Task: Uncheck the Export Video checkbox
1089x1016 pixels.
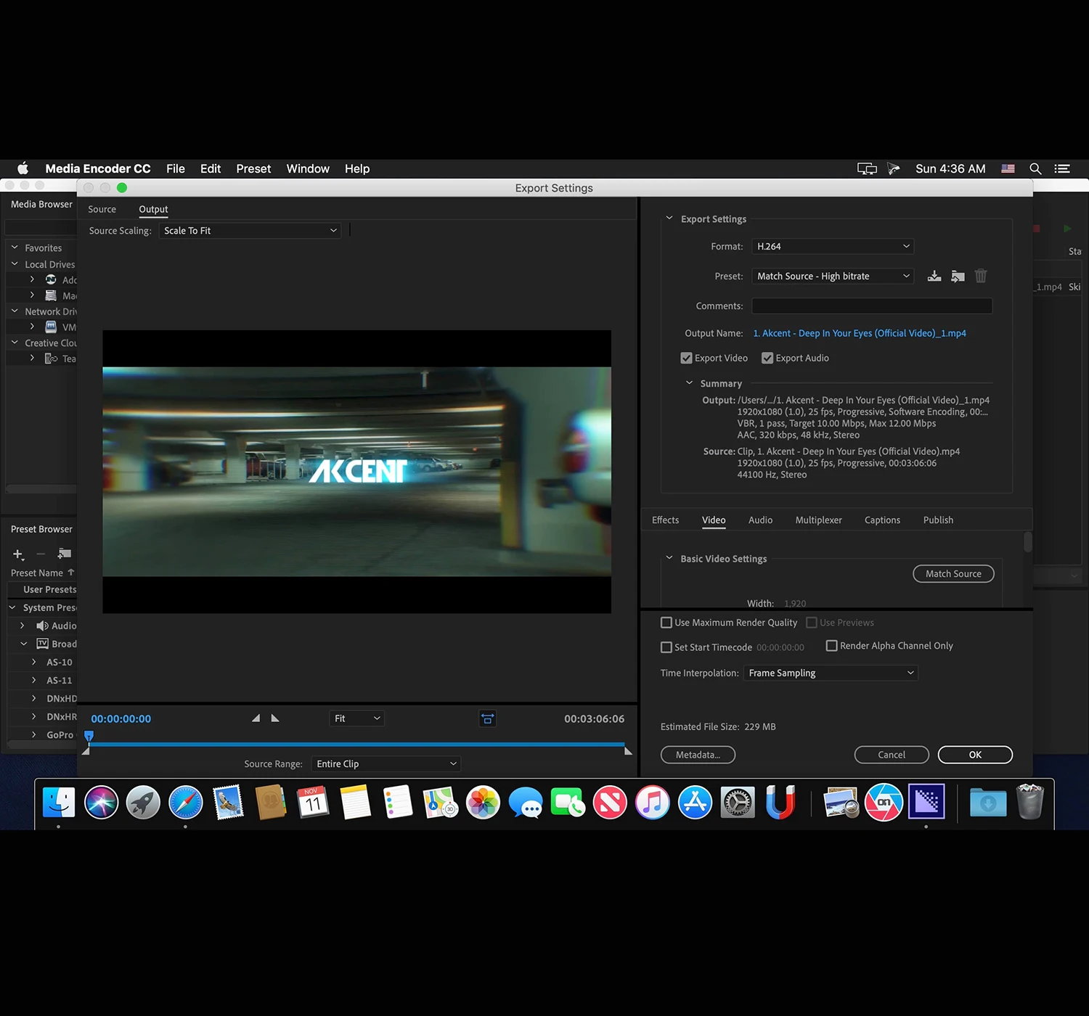Action: [x=686, y=358]
